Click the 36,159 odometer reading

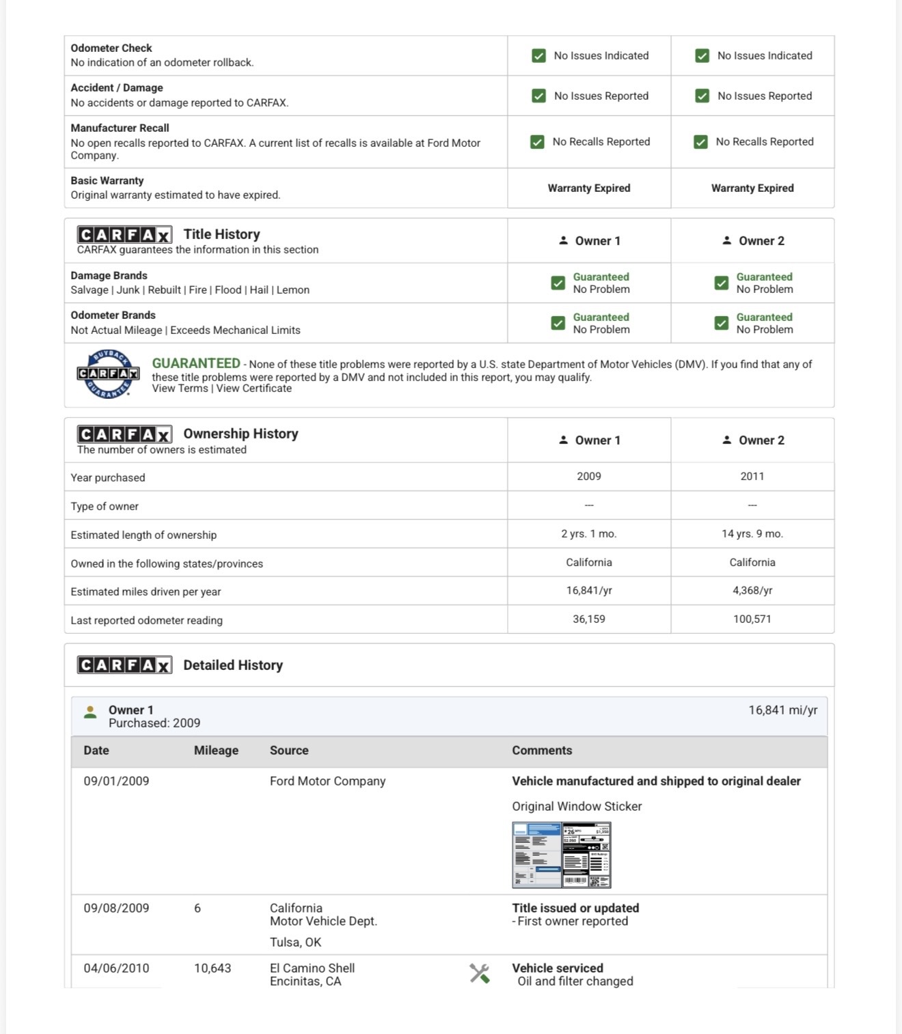tap(589, 619)
